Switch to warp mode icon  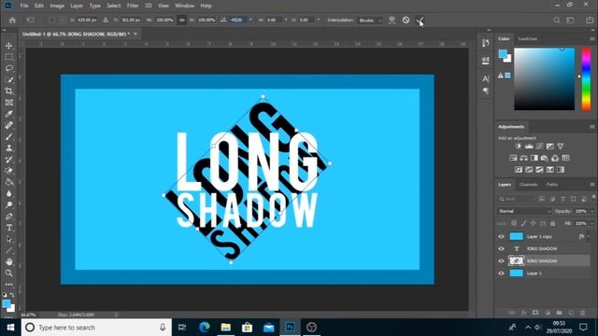coord(392,20)
